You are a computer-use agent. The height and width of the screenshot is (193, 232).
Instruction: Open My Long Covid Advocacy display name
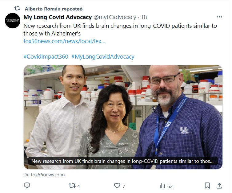pos(58,17)
